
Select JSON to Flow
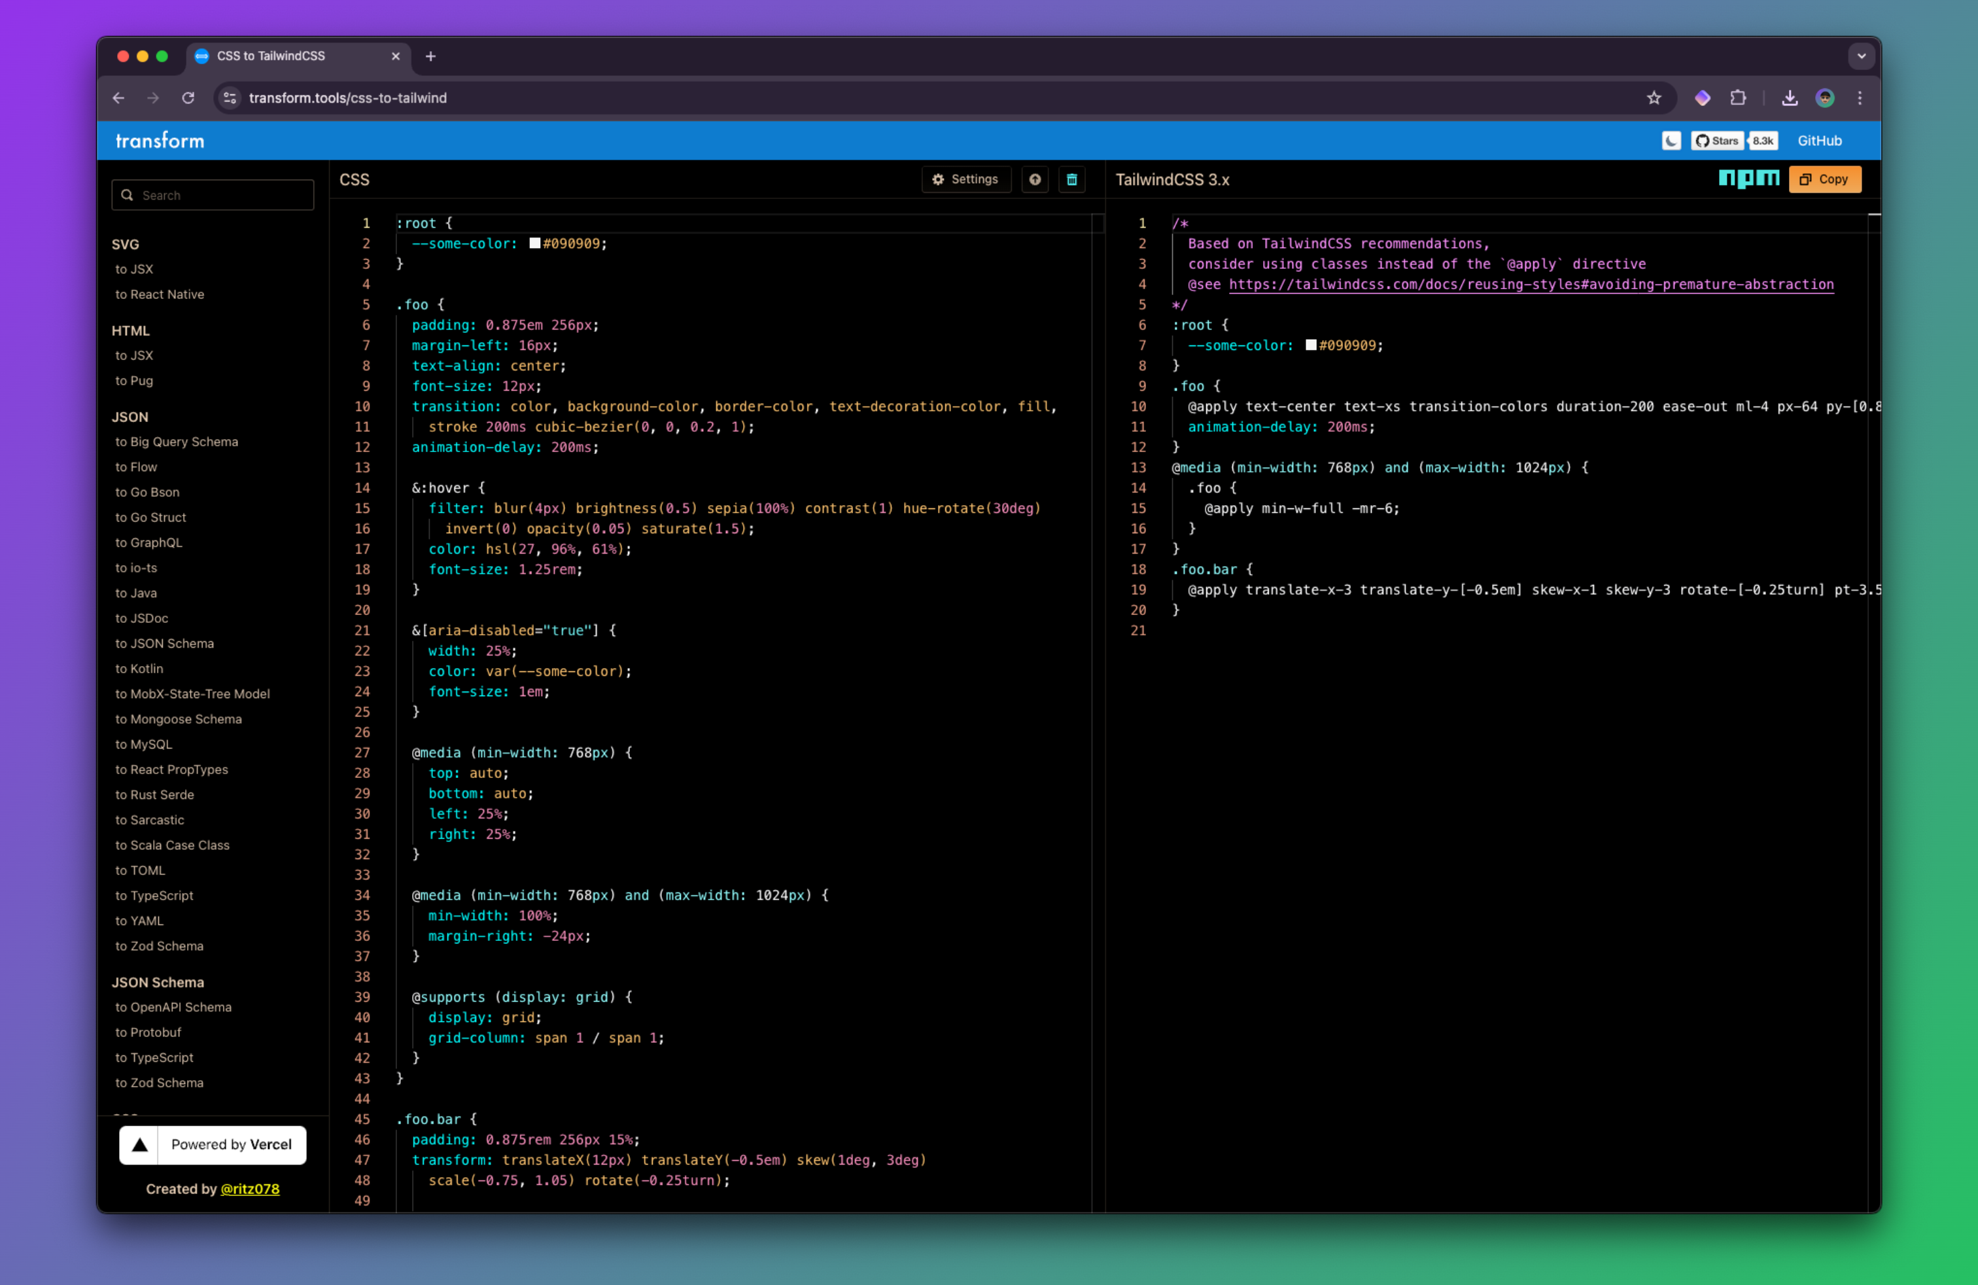tap(136, 467)
